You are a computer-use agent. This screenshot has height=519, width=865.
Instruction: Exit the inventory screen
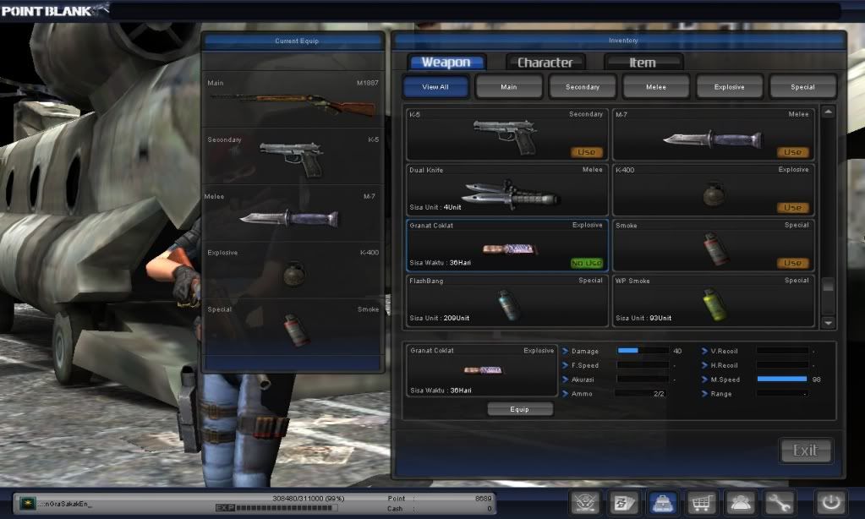tap(806, 451)
